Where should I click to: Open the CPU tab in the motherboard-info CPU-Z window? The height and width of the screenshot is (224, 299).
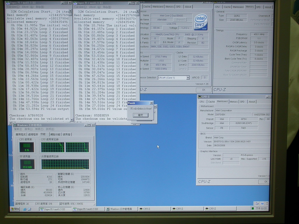click(x=202, y=102)
